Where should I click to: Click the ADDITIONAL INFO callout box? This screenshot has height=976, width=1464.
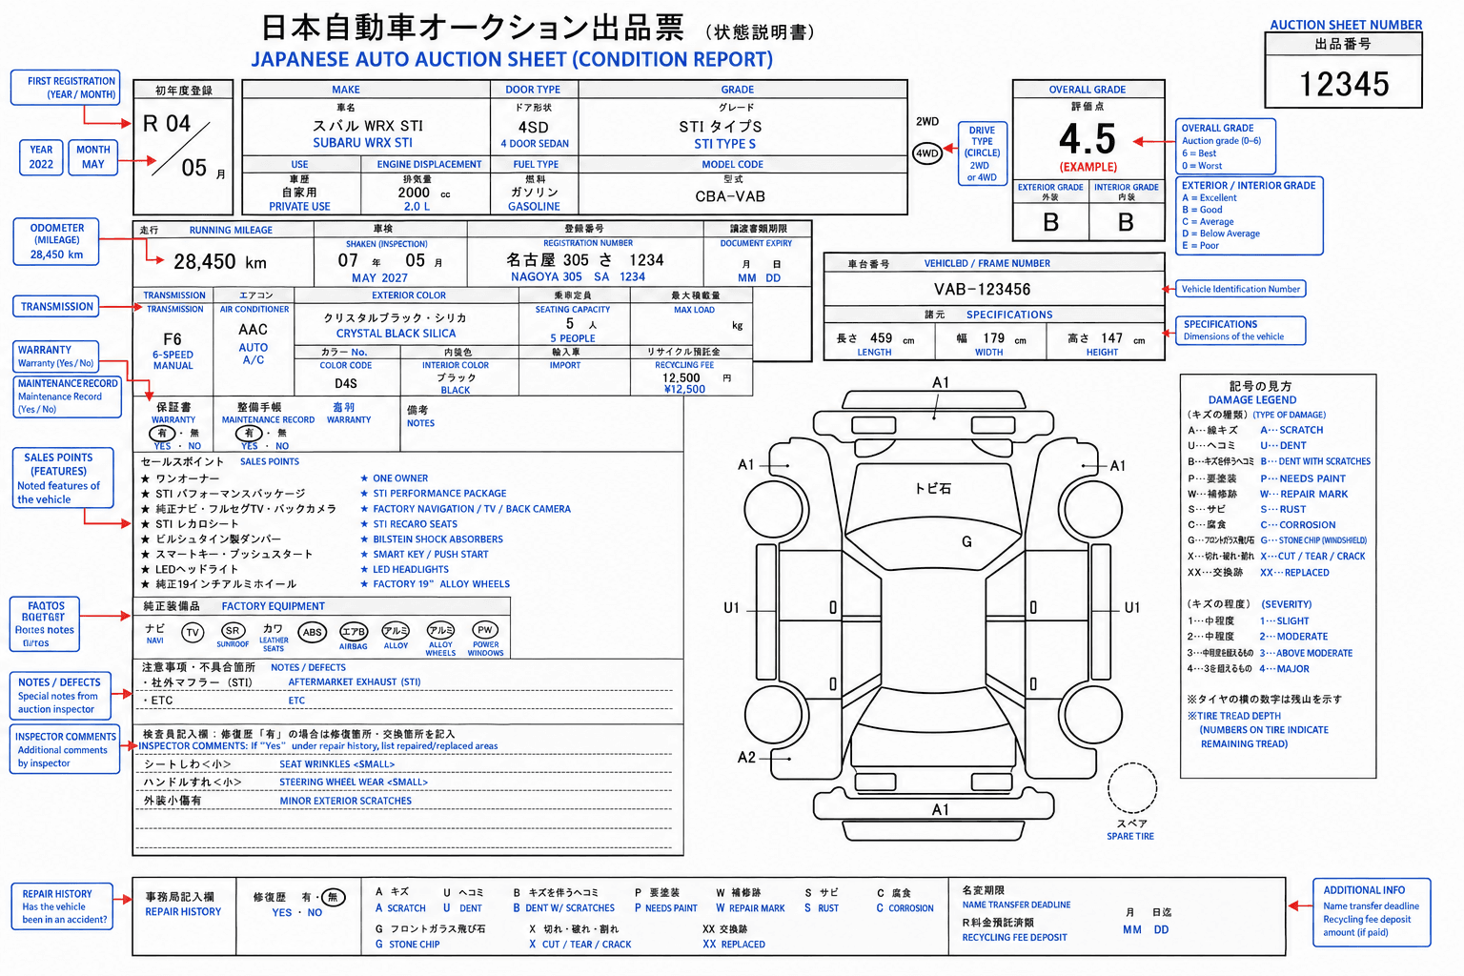(1372, 912)
